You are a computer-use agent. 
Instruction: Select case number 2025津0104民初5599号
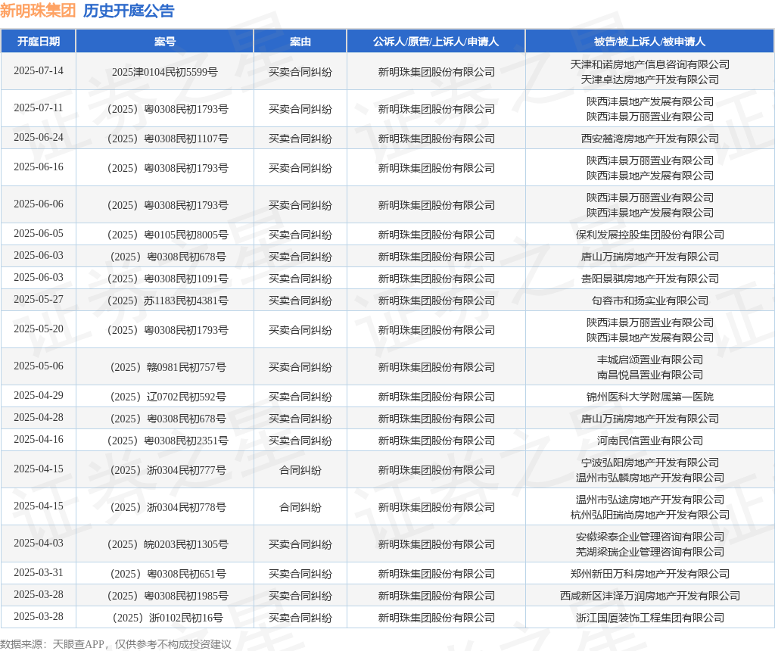pos(164,72)
